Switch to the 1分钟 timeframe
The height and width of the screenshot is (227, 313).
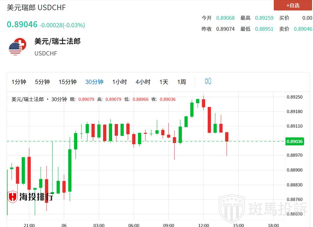tap(19, 82)
